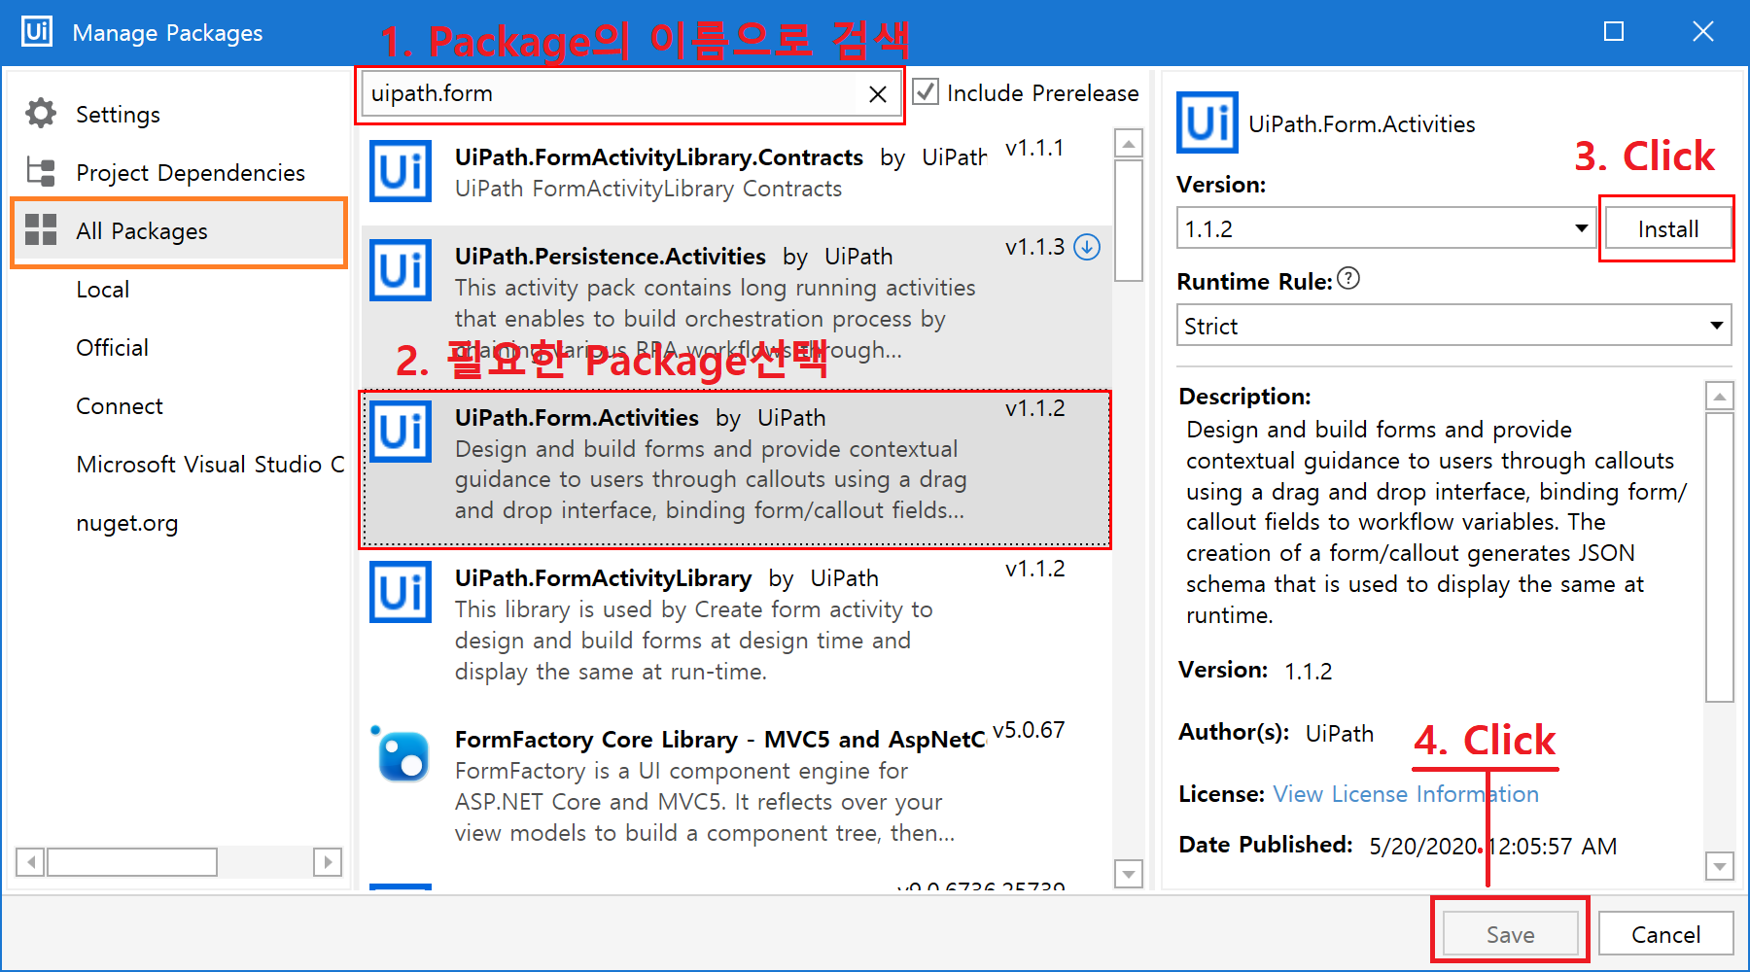Viewport: 1750px width, 972px height.
Task: Select UiPath.Persistence.Activities package title
Action: coord(611,257)
